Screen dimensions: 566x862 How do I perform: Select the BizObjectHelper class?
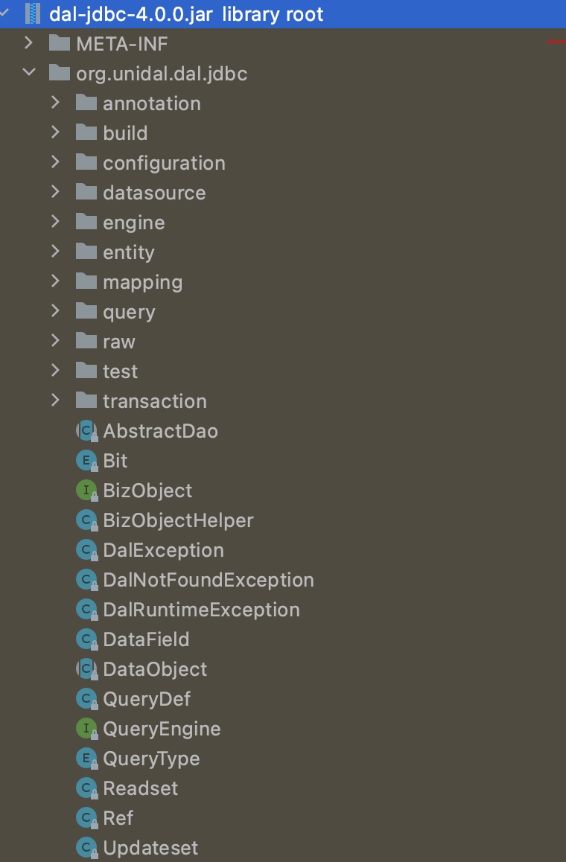coord(178,520)
